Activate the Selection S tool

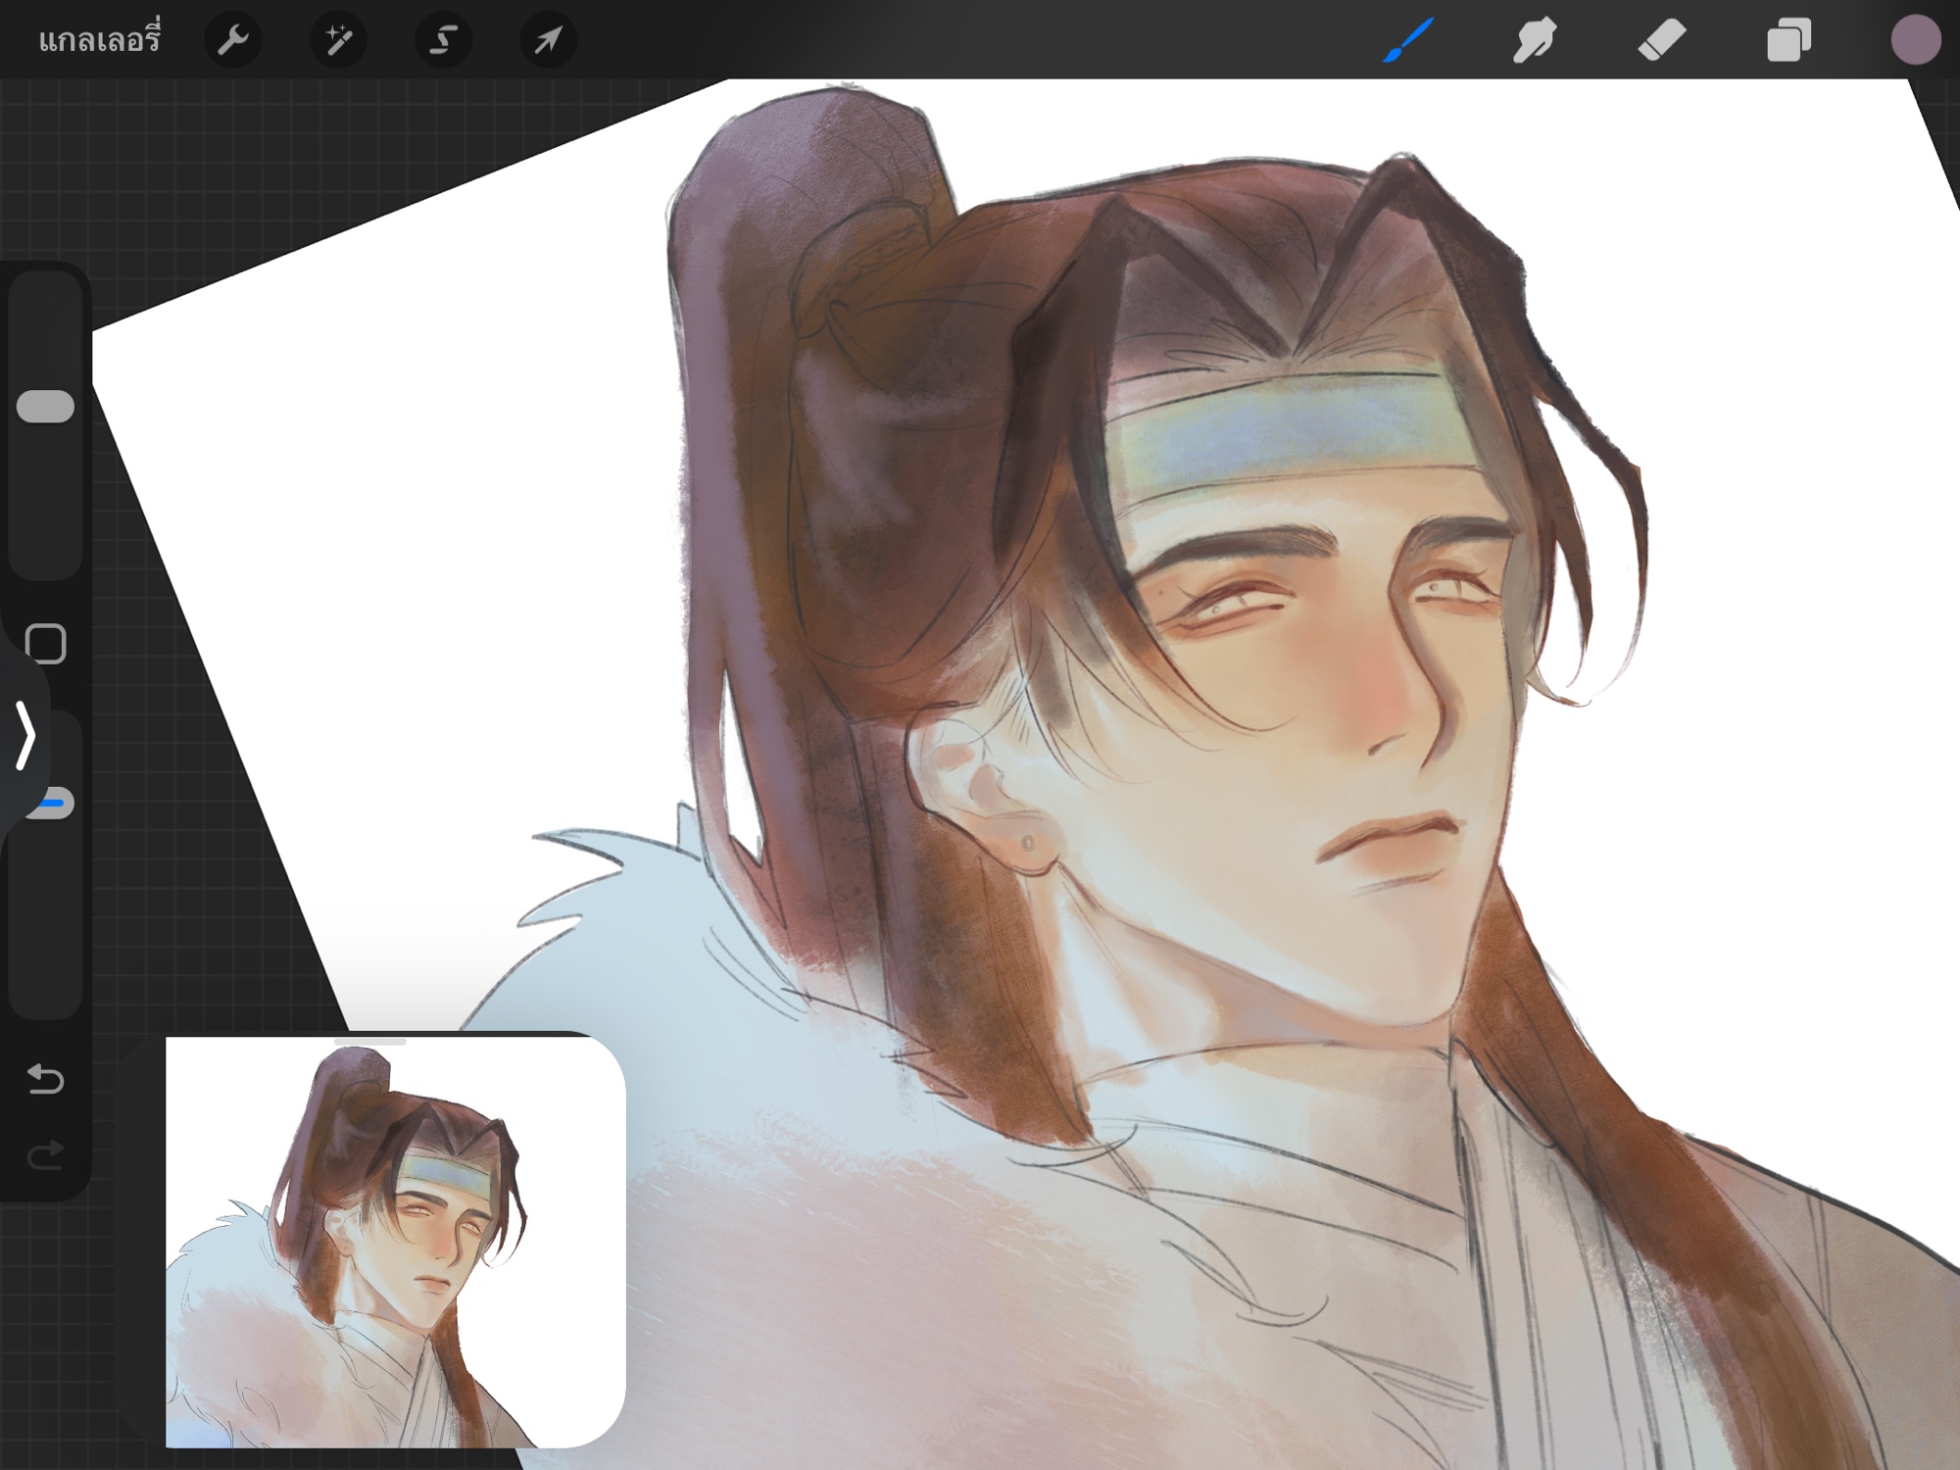point(443,40)
